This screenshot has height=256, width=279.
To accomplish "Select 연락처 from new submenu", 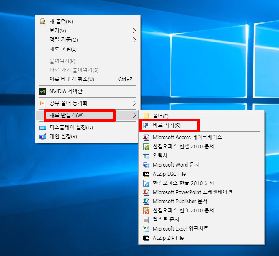I will [x=202, y=156].
